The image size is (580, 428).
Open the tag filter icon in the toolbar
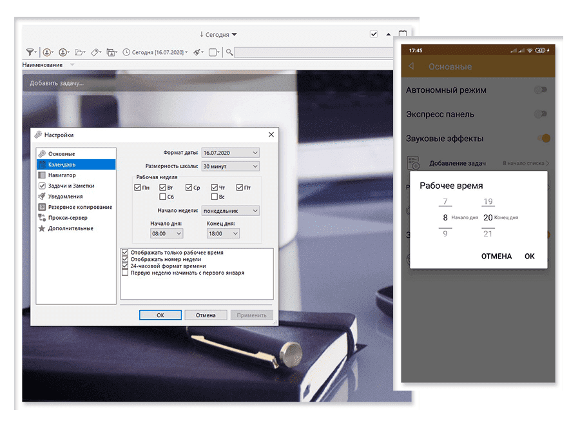coord(96,52)
